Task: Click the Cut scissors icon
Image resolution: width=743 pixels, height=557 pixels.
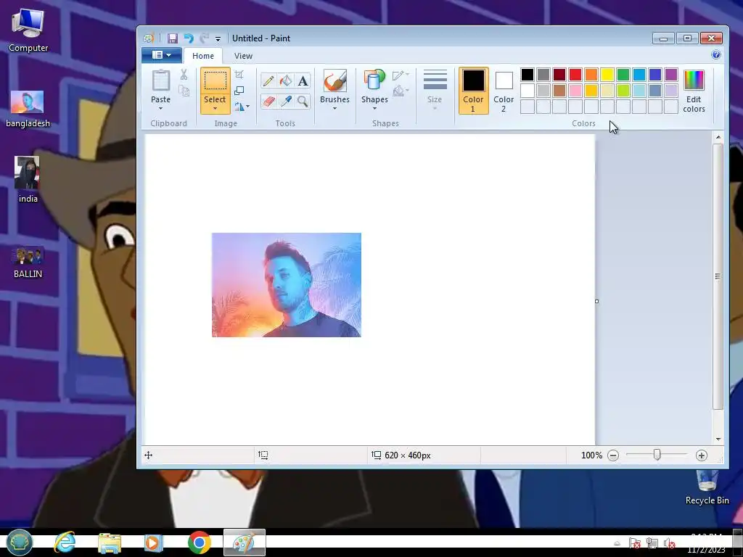Action: pos(184,75)
